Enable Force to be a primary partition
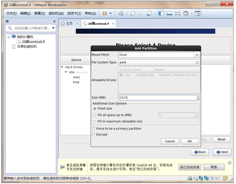This screenshot has height=184, width=236. [93, 129]
